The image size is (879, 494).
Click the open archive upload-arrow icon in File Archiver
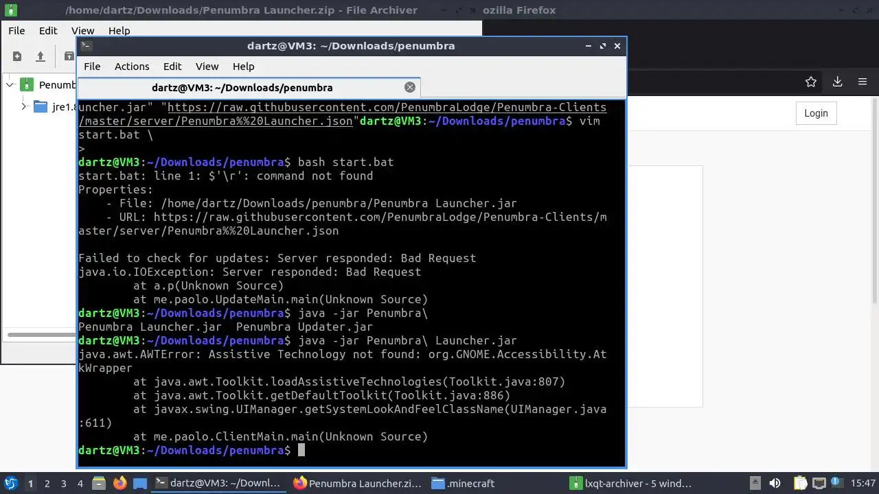coord(40,56)
